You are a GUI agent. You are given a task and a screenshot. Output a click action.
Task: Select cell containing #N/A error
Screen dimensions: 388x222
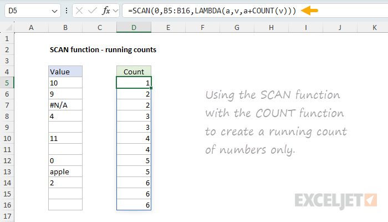coord(65,105)
